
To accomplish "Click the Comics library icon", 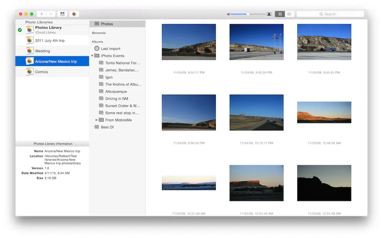I will [30, 71].
